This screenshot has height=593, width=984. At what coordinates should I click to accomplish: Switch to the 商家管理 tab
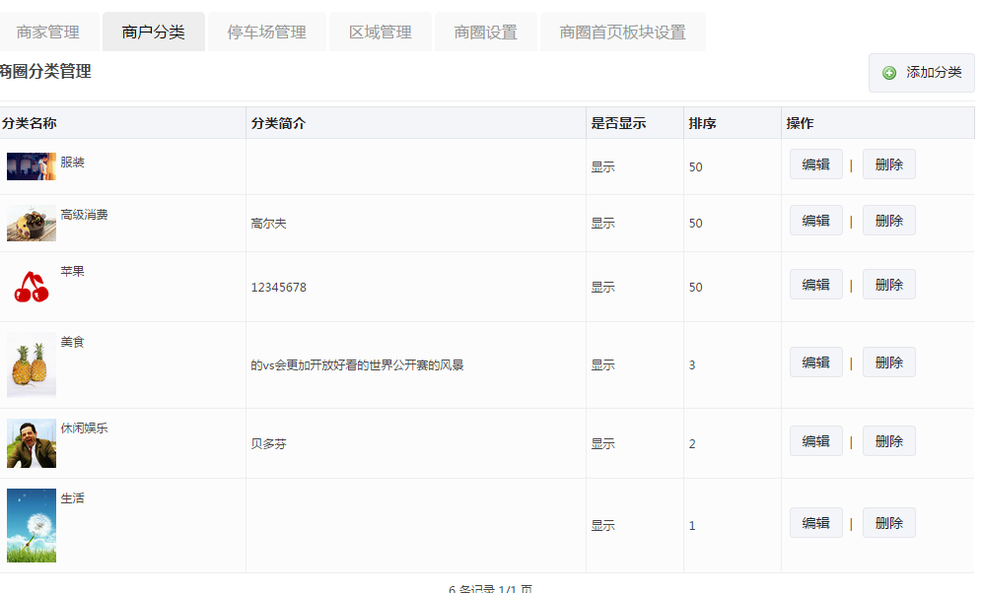pyautogui.click(x=48, y=32)
